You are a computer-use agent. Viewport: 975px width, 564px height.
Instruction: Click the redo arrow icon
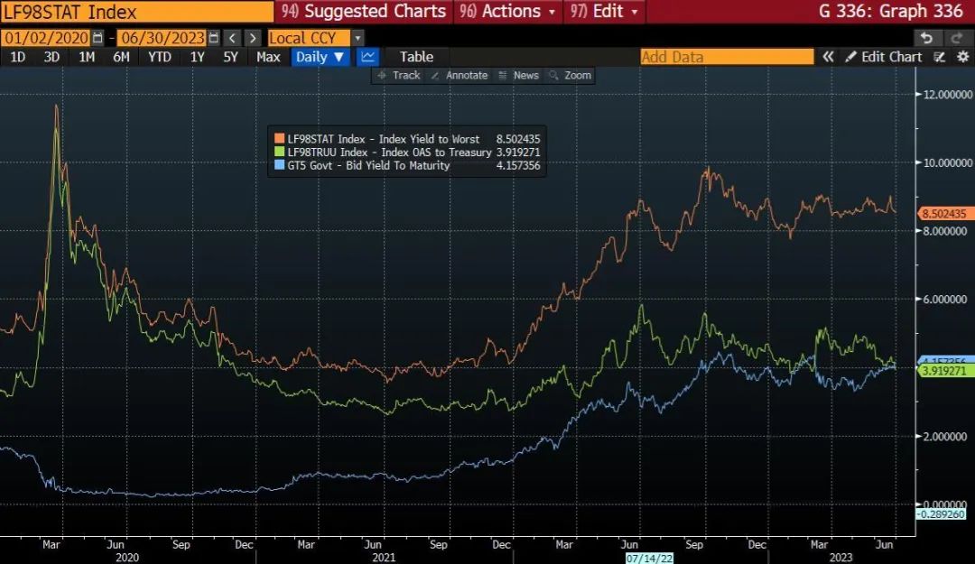(x=956, y=38)
